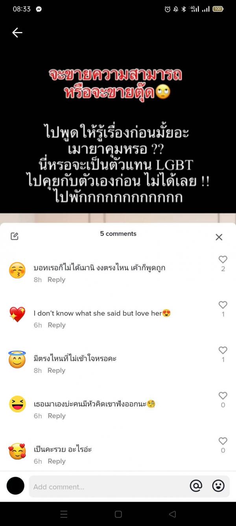Screen dimensions: 236x526
Task: Like the last comment by heart-eyes avatar
Action: (223, 441)
